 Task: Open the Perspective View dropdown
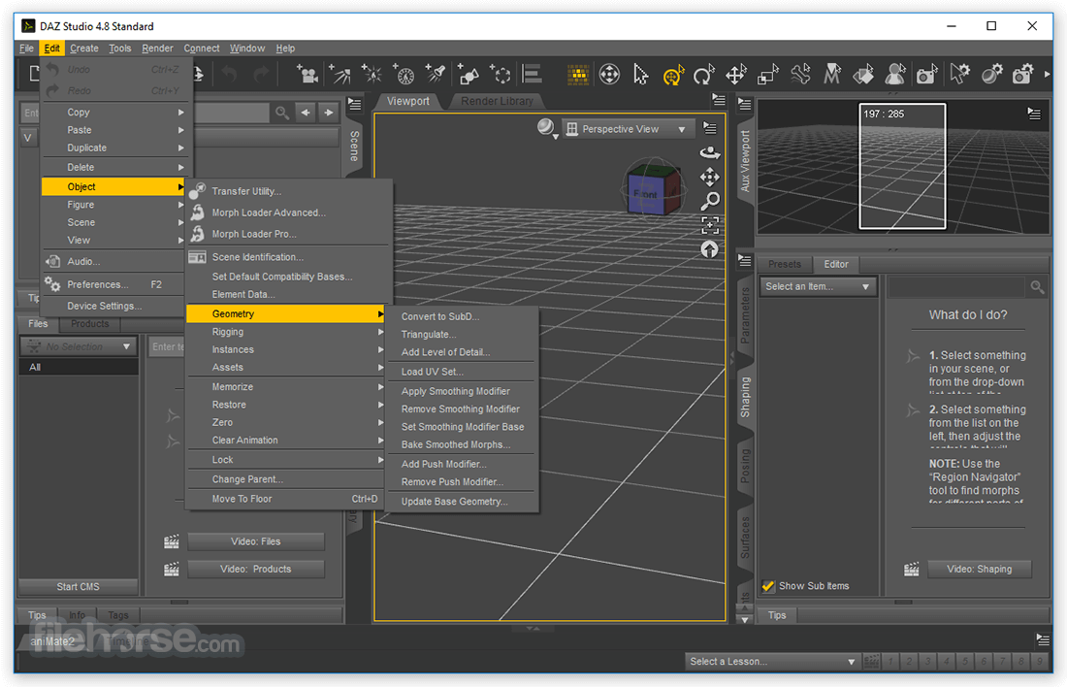[x=629, y=129]
